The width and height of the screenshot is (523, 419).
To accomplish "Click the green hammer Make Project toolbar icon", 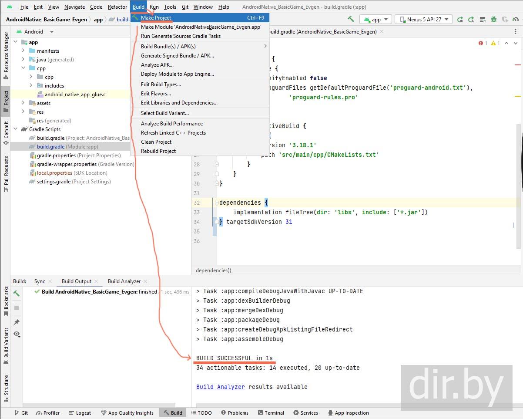I will [351, 19].
